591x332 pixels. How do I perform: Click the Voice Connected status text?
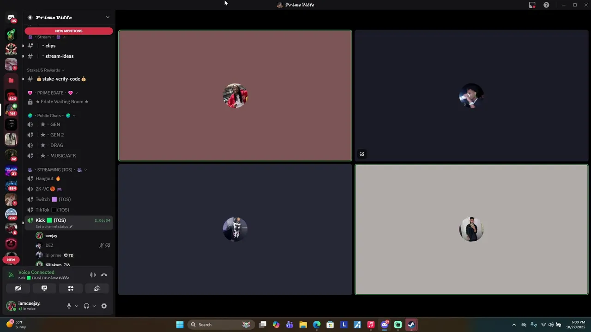click(x=36, y=272)
